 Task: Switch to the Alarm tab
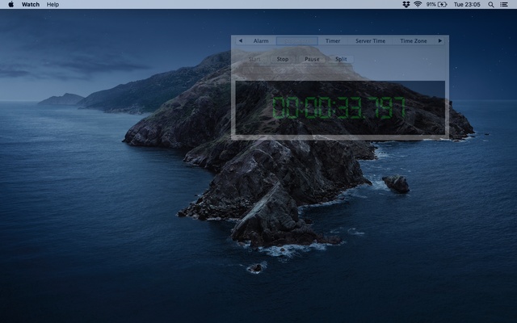click(x=261, y=41)
